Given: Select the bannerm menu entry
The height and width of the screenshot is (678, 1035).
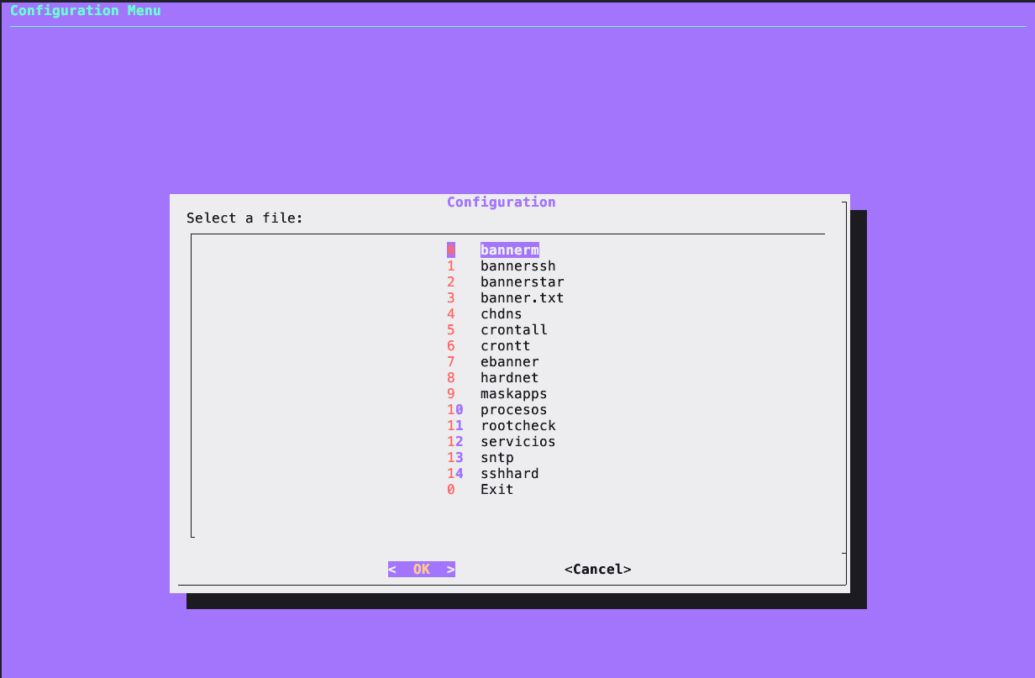Looking at the screenshot, I should (x=509, y=250).
